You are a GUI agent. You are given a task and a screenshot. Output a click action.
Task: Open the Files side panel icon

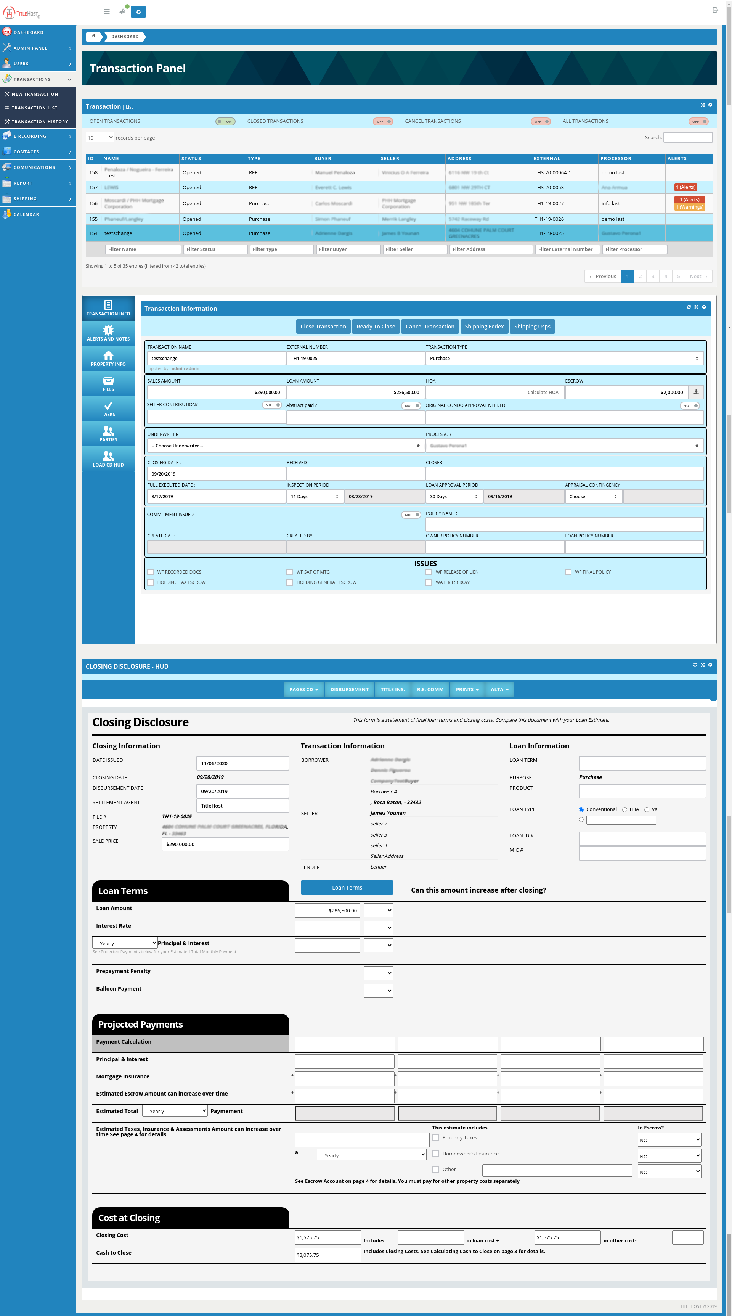108,383
